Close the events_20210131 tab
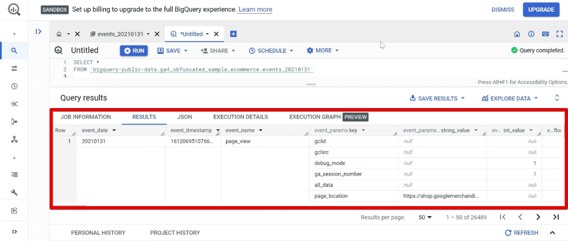 coord(157,34)
